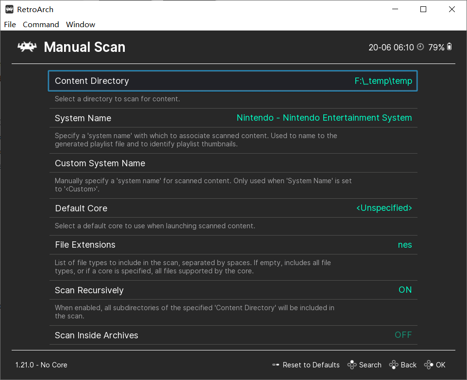Close the RetroArch window
467x380 pixels.
pyautogui.click(x=452, y=9)
